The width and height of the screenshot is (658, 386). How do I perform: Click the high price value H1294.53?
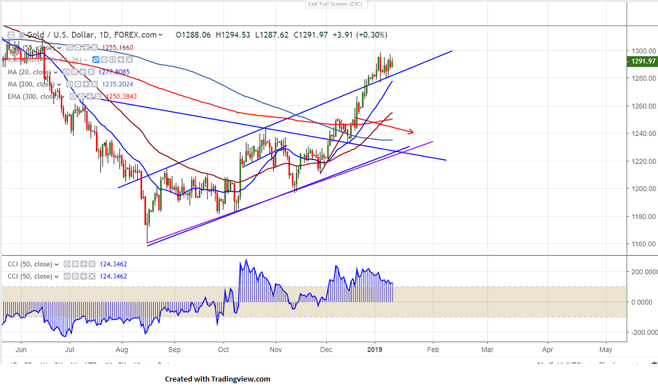click(233, 35)
